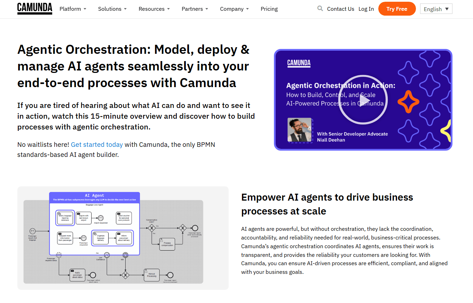Click the '48h' timer event icon
Viewport: 473px width, 303px height.
125,255
